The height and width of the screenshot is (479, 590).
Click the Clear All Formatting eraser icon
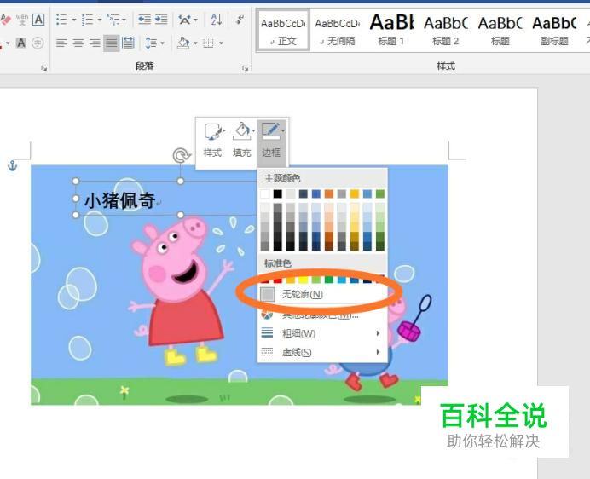(5, 20)
